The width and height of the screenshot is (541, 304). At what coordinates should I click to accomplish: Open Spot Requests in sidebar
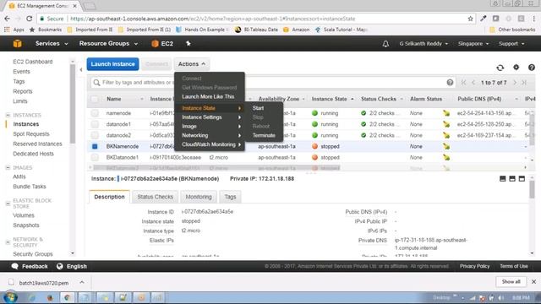click(x=31, y=133)
